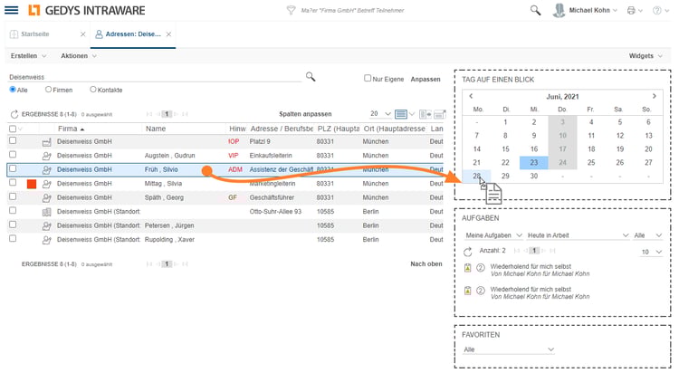
Task: Click building icon of Otto-Suhr-Allee 93 row
Action: tap(47, 212)
